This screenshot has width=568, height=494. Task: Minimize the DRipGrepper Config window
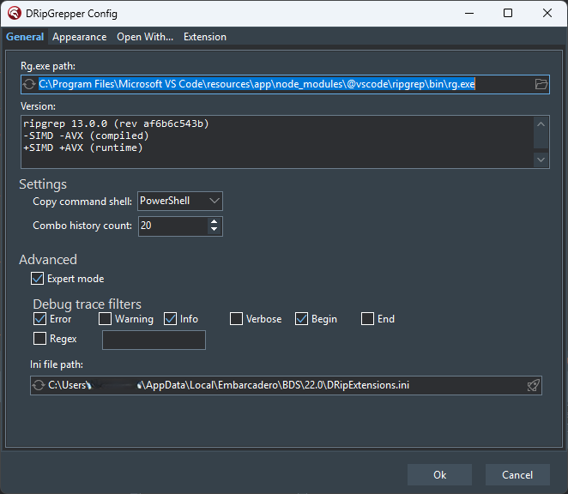click(469, 14)
